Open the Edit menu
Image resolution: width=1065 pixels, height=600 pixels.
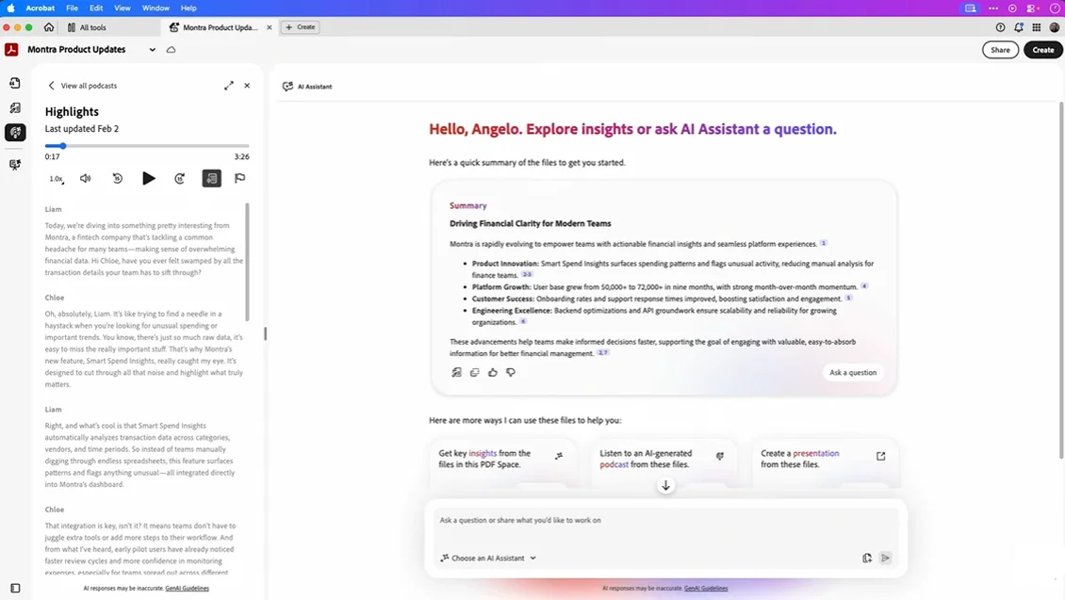96,8
